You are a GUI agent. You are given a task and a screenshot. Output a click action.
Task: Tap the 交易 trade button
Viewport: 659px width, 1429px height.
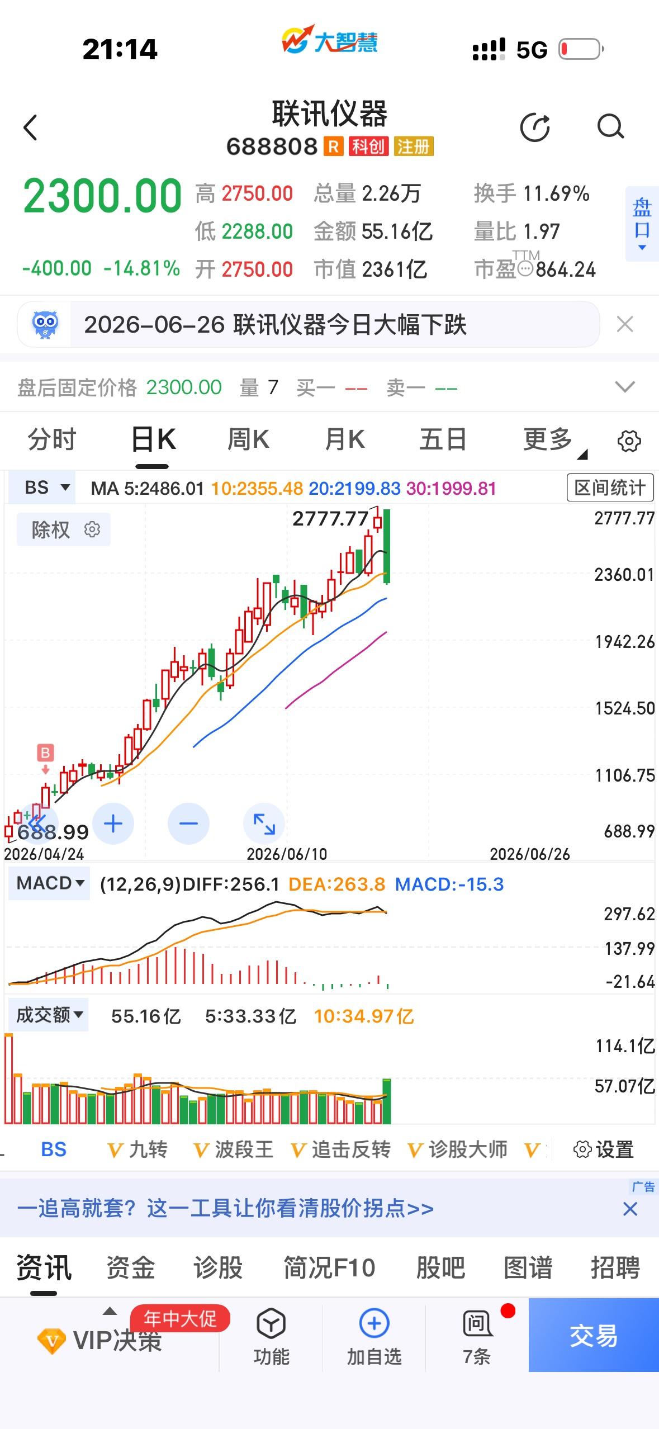tap(594, 1335)
